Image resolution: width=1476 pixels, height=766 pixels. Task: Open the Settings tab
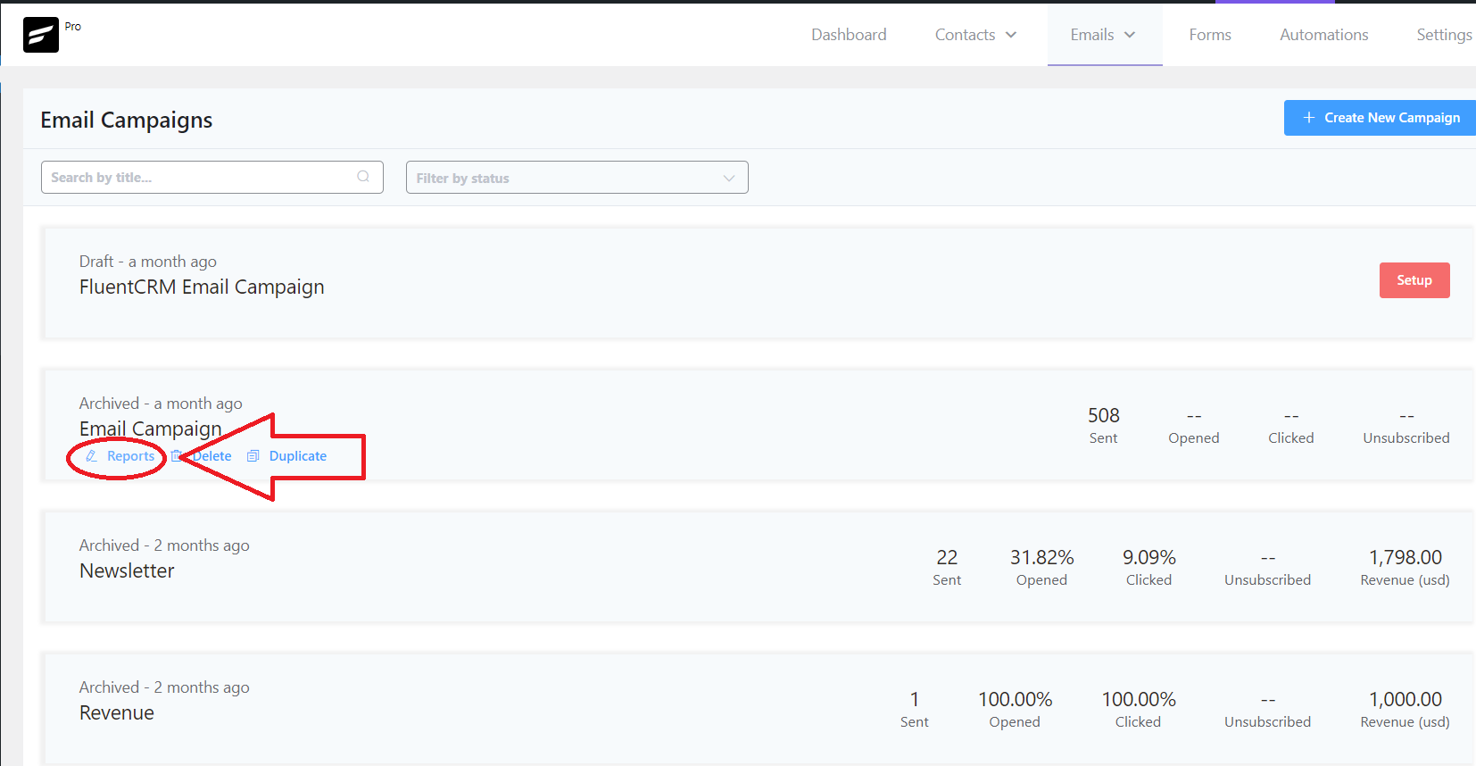pos(1445,35)
